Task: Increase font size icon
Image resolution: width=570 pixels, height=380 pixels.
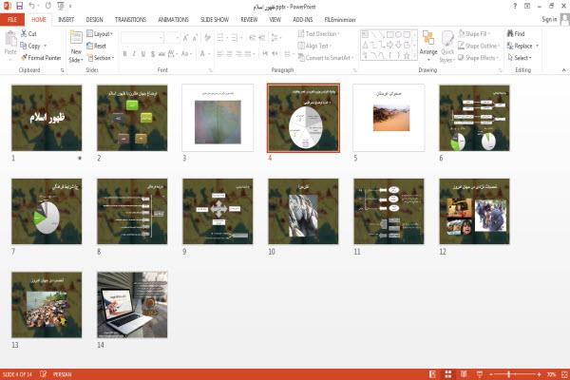Action: 186,37
